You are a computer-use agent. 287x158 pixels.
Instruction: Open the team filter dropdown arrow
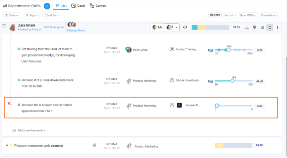[176, 27]
